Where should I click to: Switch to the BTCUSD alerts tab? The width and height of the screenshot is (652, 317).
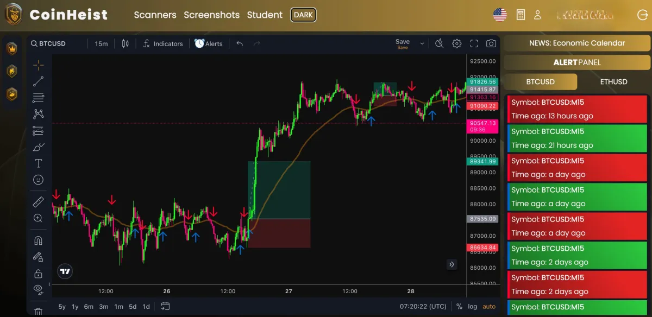point(541,81)
